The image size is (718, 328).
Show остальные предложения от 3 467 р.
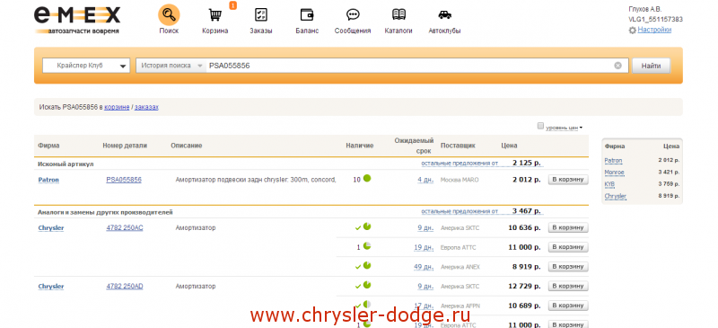click(460, 211)
